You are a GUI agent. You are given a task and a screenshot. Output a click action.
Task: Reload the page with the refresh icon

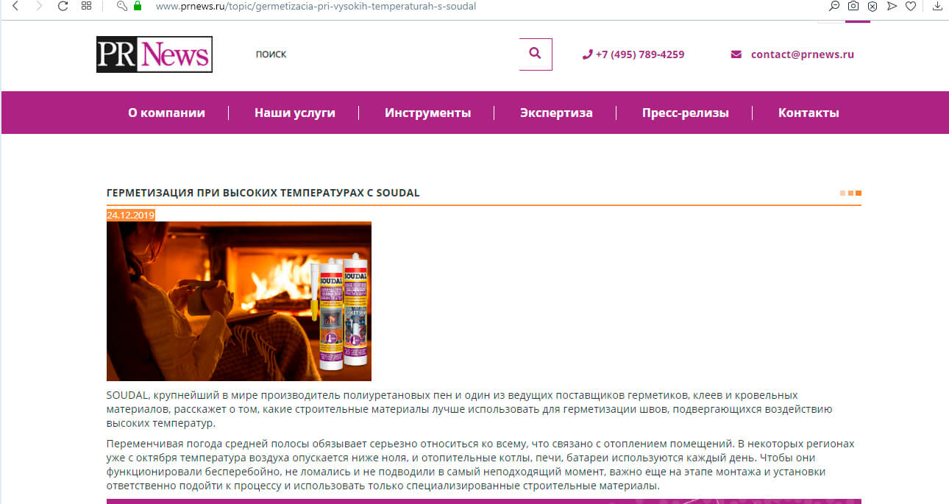click(x=63, y=6)
